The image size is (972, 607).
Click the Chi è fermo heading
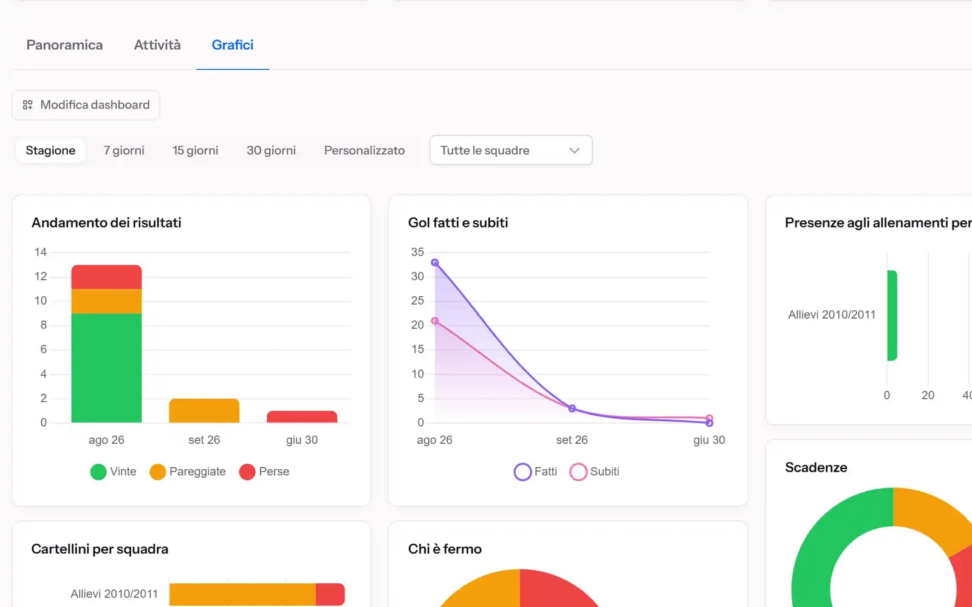(x=445, y=549)
